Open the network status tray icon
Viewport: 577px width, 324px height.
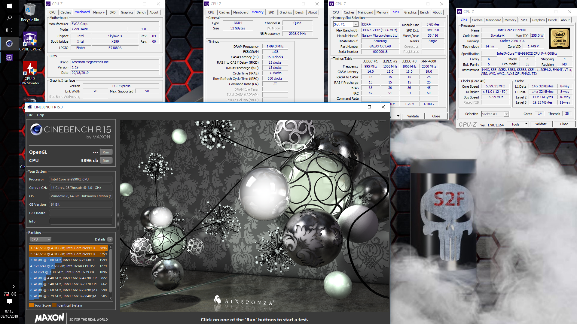[x=6, y=294]
